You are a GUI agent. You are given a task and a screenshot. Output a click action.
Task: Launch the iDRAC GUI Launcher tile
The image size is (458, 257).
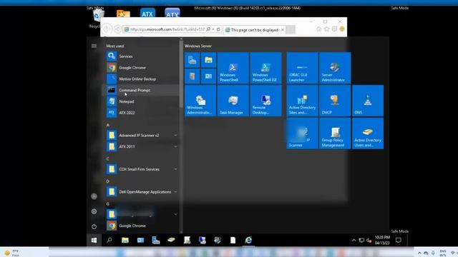pos(302,69)
